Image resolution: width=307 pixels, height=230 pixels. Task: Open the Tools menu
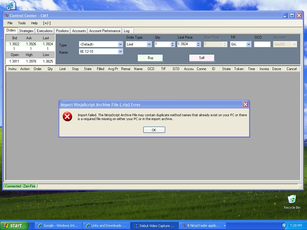pos(22,23)
